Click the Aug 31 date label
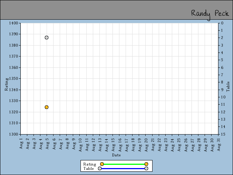This screenshot has width=233, height=175. (x=219, y=145)
